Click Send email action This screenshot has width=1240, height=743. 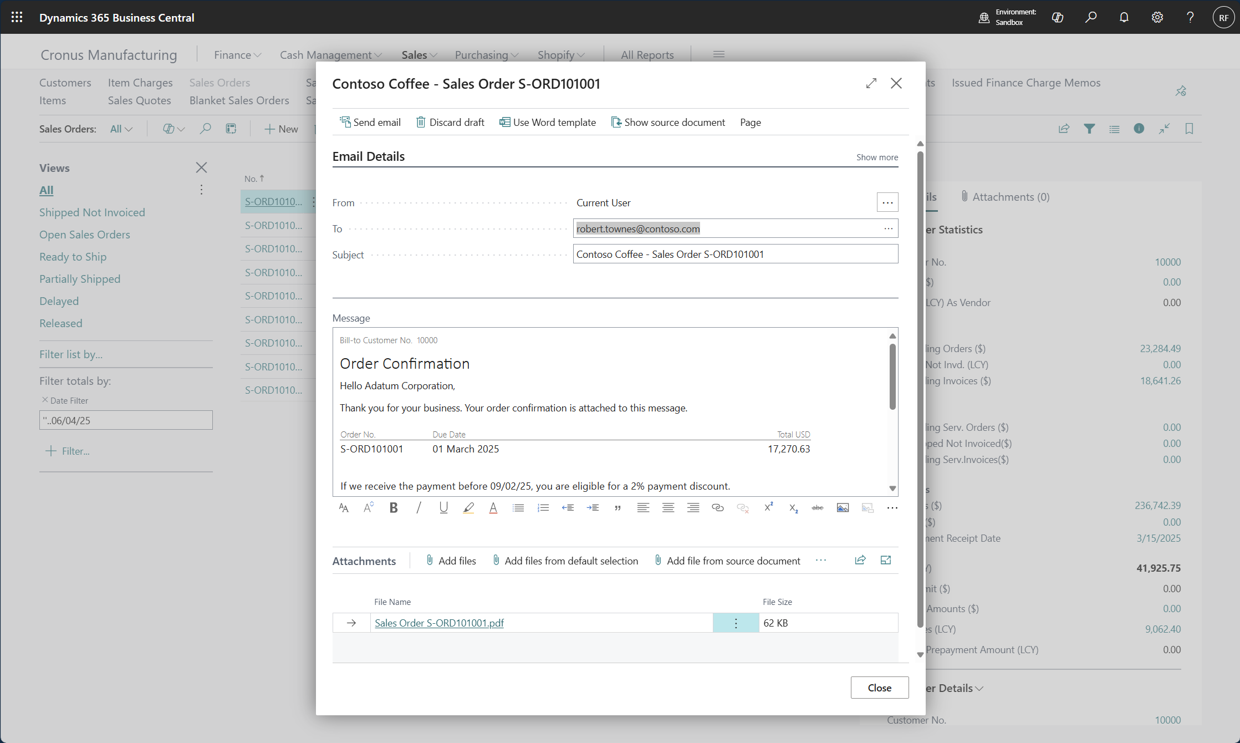pyautogui.click(x=370, y=122)
